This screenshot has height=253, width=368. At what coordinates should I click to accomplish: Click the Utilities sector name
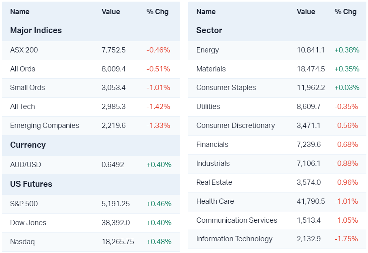[208, 107]
